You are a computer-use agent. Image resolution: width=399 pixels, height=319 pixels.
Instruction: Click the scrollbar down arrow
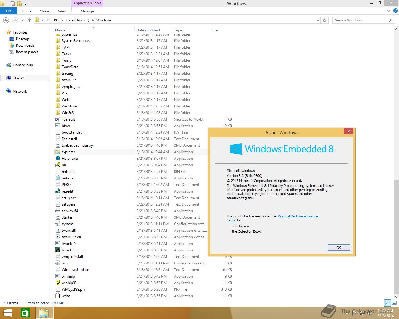click(396, 297)
